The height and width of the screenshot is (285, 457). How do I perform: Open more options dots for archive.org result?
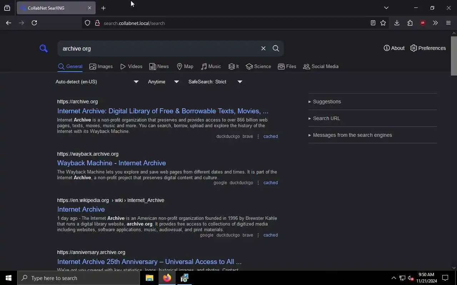(258, 136)
